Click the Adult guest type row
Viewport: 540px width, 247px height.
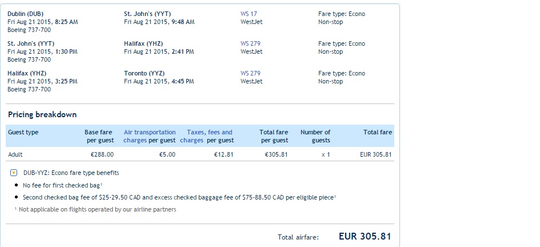(x=200, y=154)
